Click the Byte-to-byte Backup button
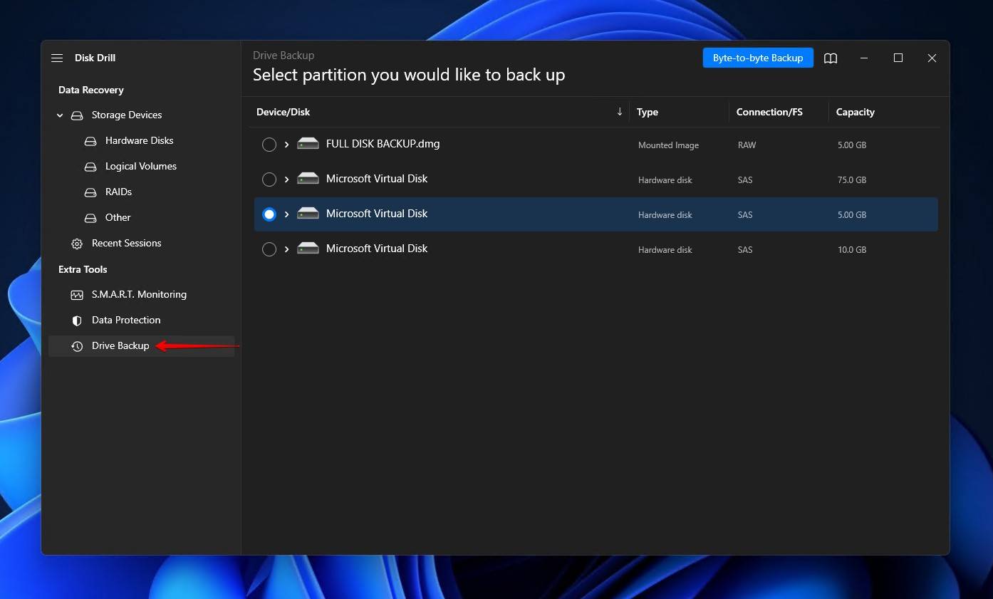 [x=758, y=58]
